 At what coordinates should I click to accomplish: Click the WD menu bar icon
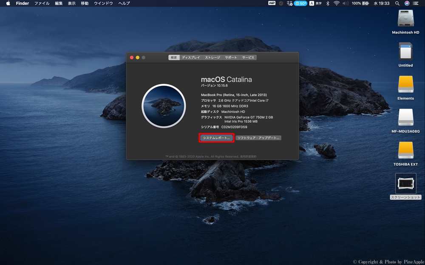click(272, 3)
